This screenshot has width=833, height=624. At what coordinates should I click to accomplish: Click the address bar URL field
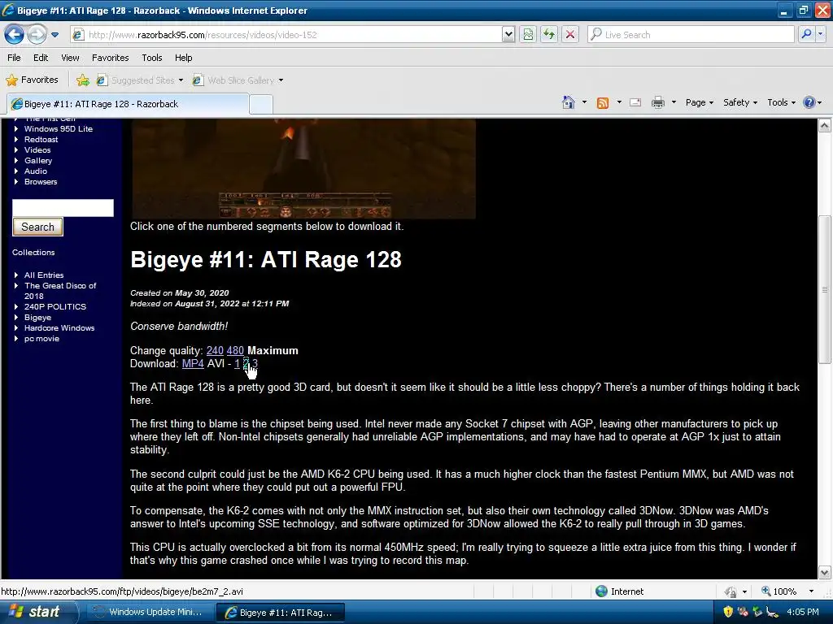coord(287,34)
